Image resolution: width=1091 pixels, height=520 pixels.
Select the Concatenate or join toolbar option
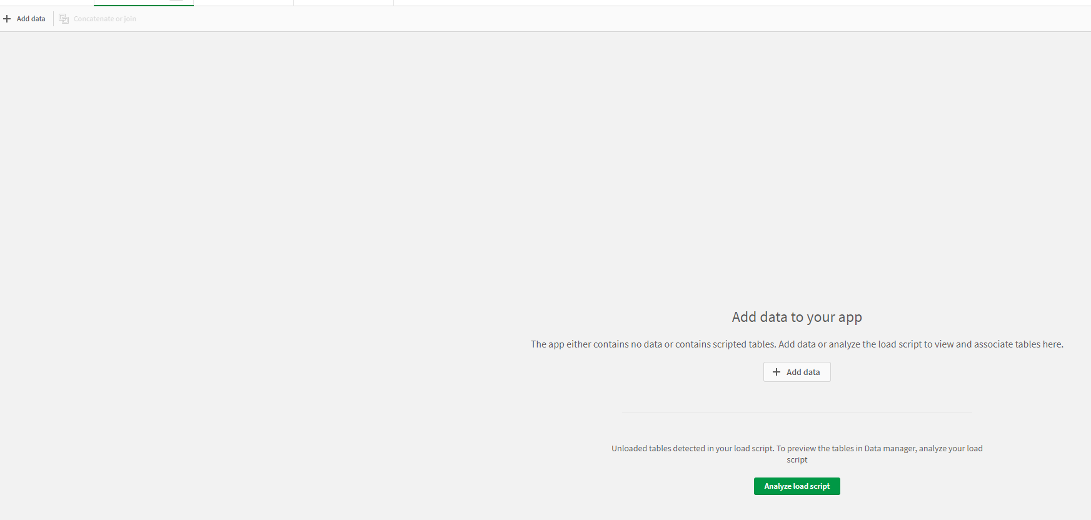98,19
